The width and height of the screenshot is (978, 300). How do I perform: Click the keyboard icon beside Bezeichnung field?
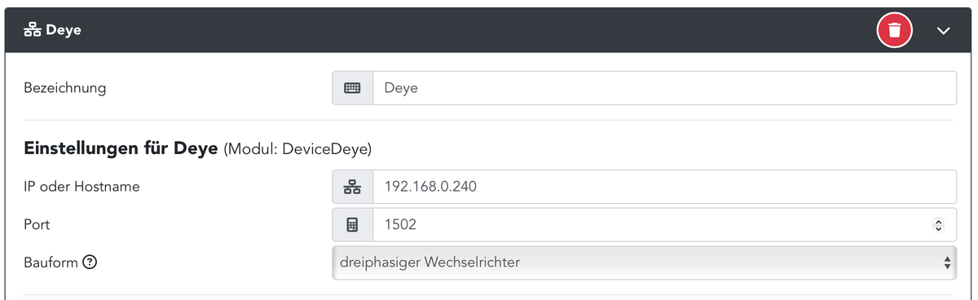click(x=352, y=88)
